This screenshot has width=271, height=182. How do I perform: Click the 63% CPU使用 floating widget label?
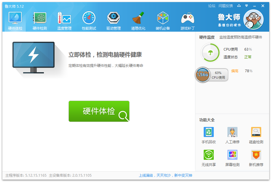(218, 75)
